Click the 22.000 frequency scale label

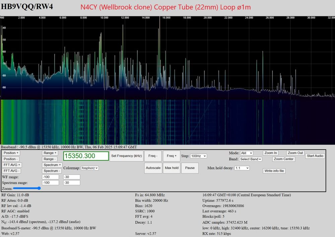[228, 18]
